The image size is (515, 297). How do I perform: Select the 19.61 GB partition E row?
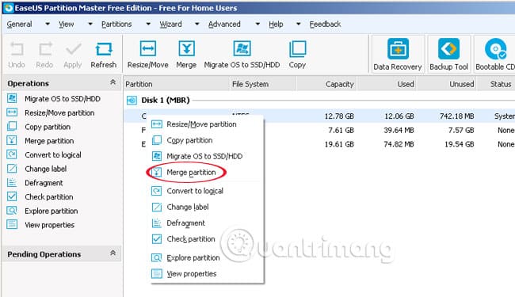pos(319,144)
